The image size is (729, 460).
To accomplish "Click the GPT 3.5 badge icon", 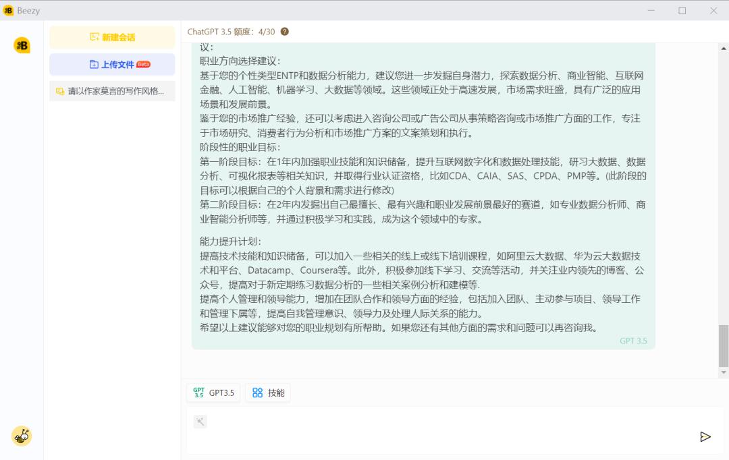I will coord(199,393).
